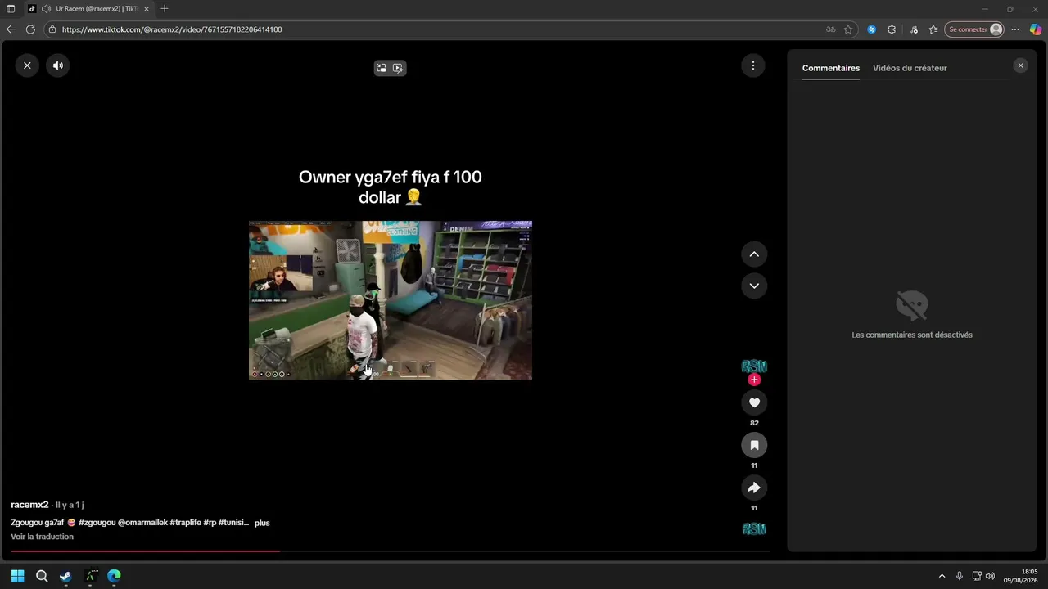1048x589 pixels.
Task: Open the browser extensions puzzle icon
Action: coord(892,29)
